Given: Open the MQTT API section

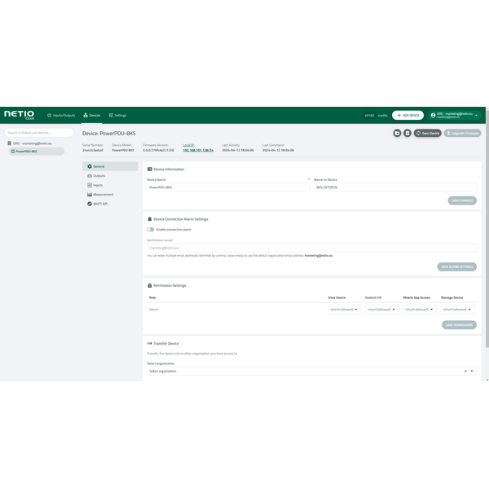Looking at the screenshot, I should pyautogui.click(x=100, y=204).
